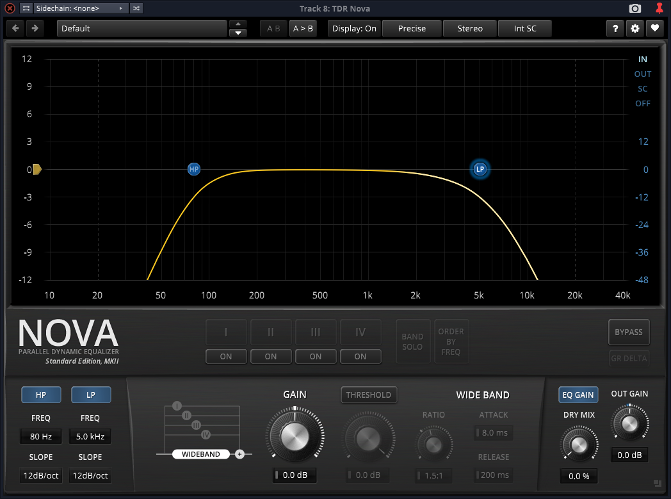The image size is (671, 499).
Task: Open the Default preset dropdown
Action: coord(141,28)
